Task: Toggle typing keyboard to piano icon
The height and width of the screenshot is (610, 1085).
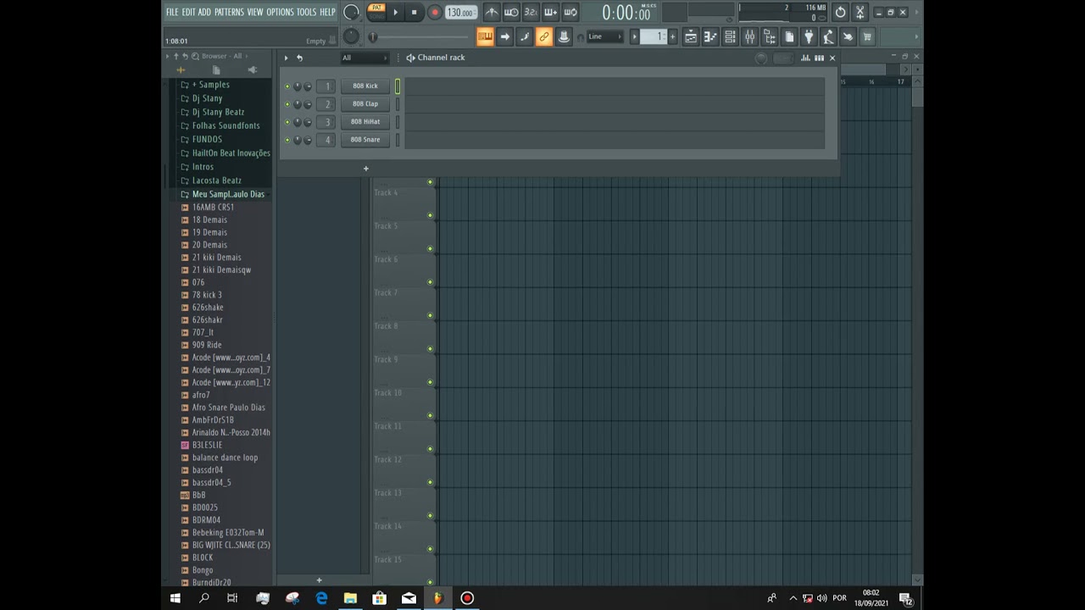Action: coord(485,36)
